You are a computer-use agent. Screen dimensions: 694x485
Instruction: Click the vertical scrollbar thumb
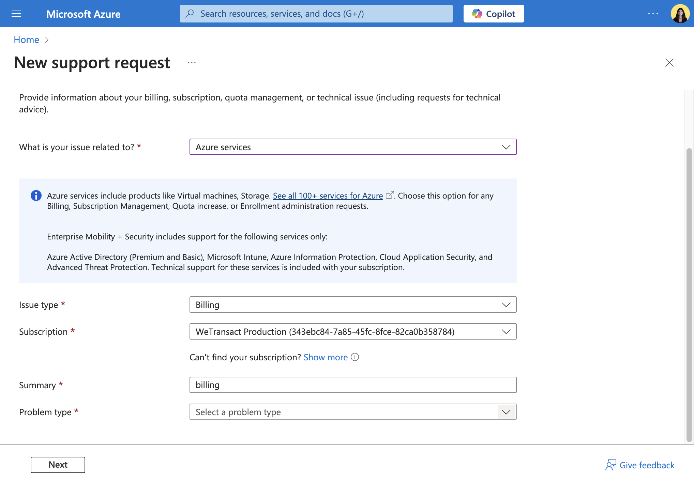(689, 295)
